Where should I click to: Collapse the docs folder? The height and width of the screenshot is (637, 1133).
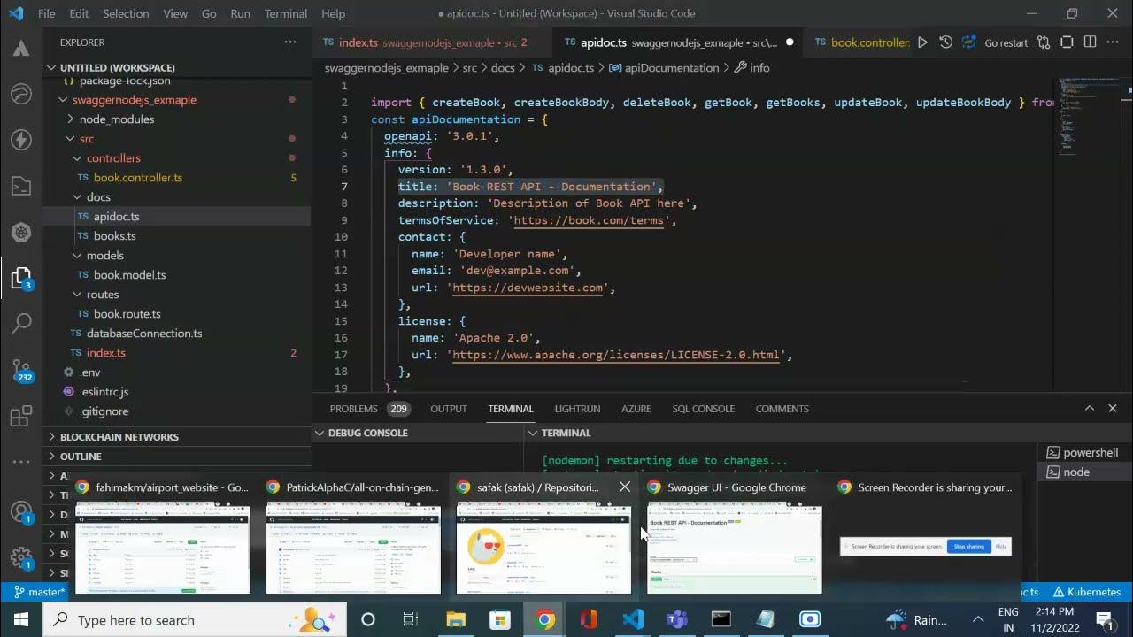[x=177, y=197]
